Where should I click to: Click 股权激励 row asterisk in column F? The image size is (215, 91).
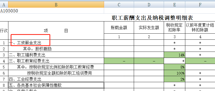point(200,49)
